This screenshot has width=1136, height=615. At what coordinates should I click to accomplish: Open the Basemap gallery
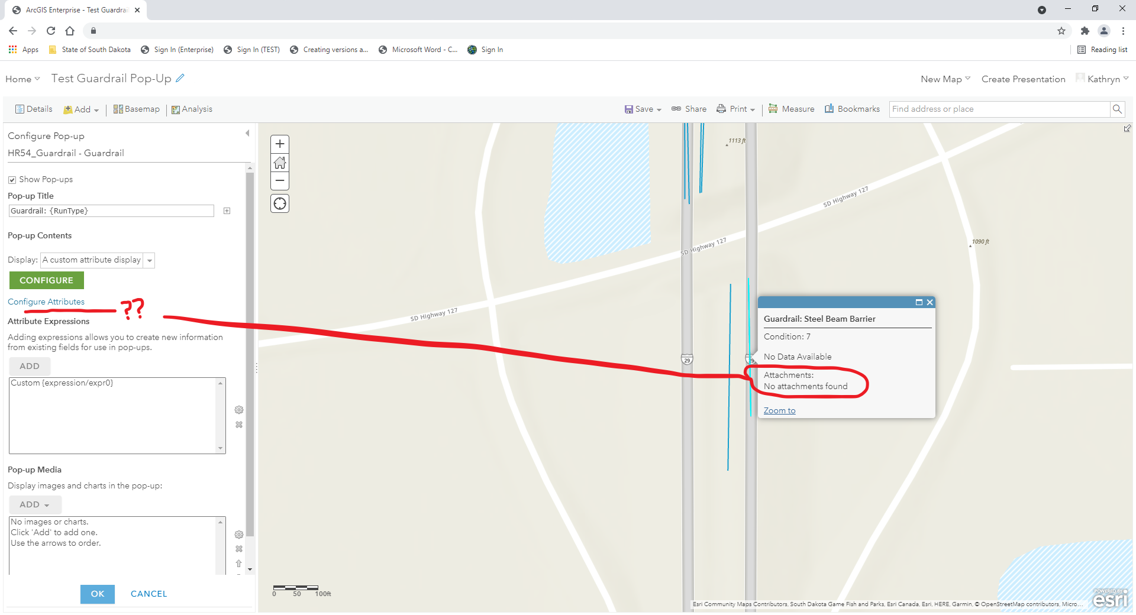point(137,109)
